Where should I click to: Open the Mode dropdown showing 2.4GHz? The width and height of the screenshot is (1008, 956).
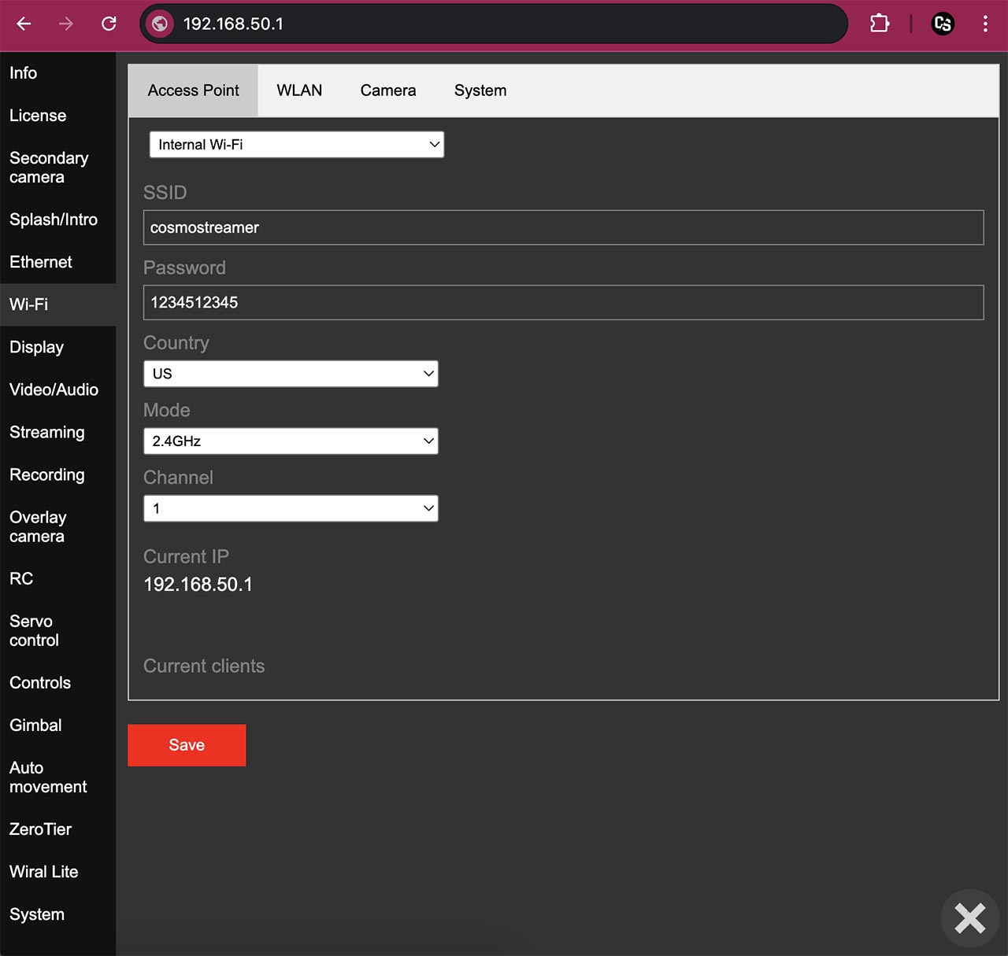(x=291, y=441)
